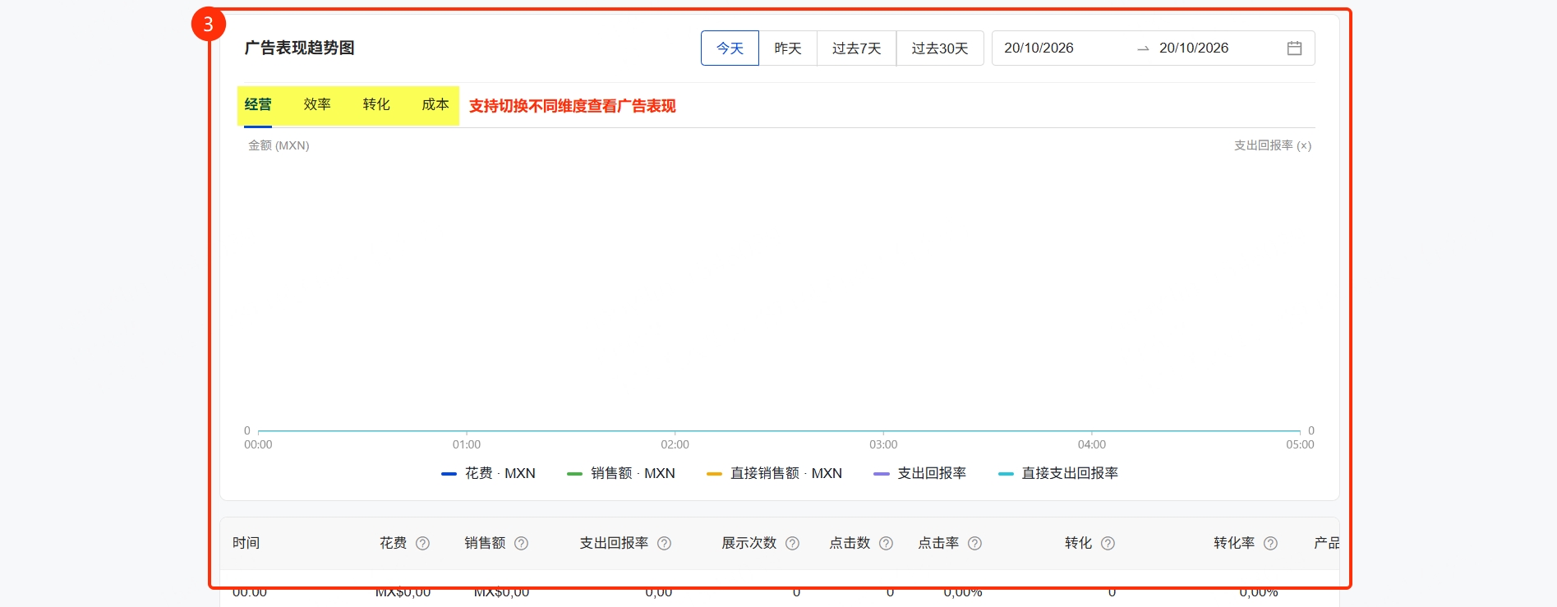
Task: Click the 时间 column header
Action: (246, 543)
